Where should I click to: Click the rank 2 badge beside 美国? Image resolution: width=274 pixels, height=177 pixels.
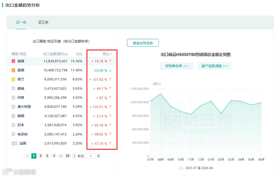coord(13,70)
